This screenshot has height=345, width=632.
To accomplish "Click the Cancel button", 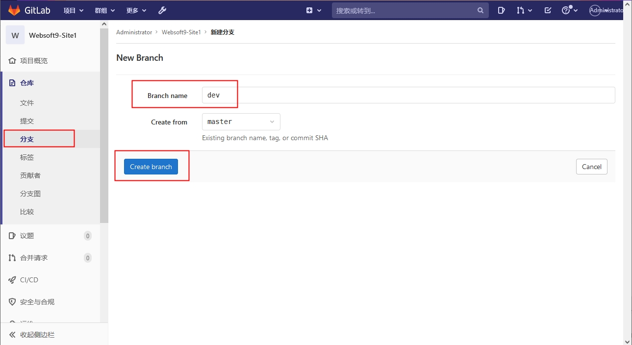I will tap(591, 167).
